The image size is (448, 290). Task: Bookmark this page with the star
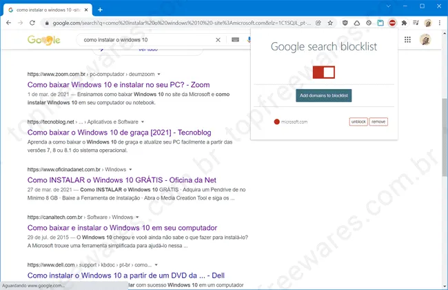tap(330, 23)
